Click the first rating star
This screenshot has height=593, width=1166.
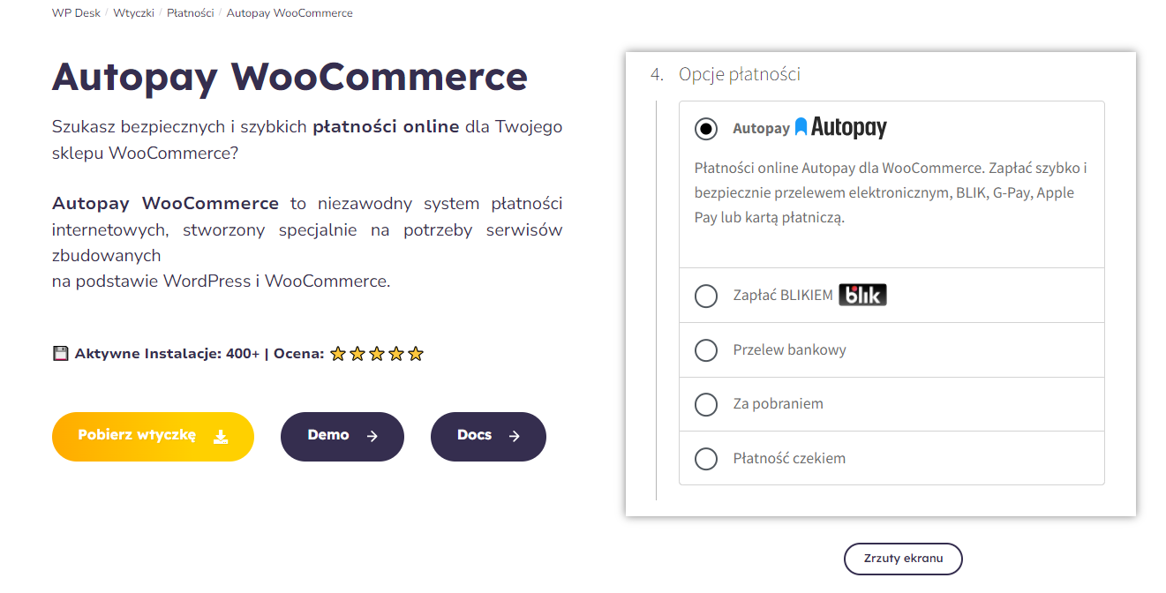(x=338, y=354)
